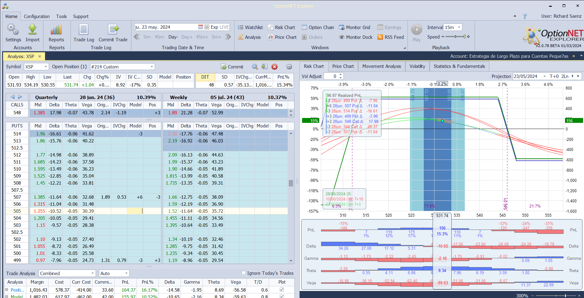The width and height of the screenshot is (584, 298).
Task: Open the Option Chain window
Action: click(318, 28)
